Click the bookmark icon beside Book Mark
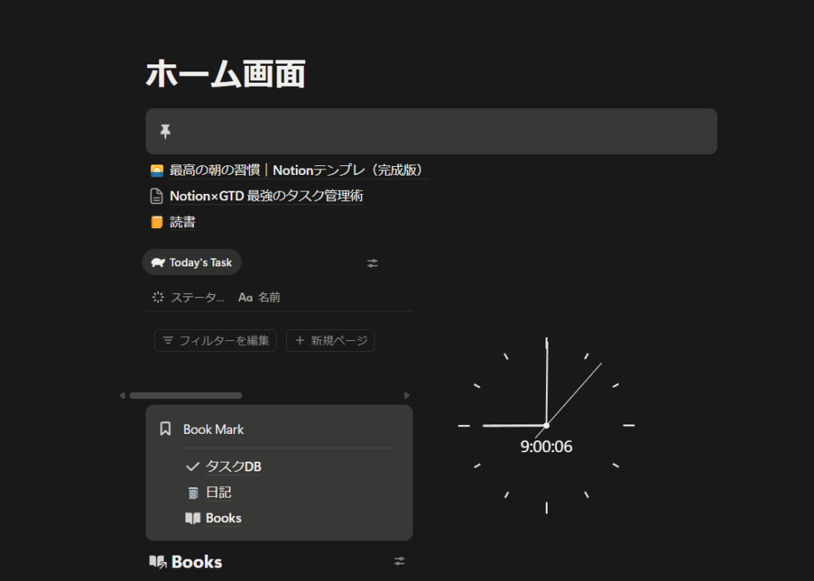 pos(165,429)
